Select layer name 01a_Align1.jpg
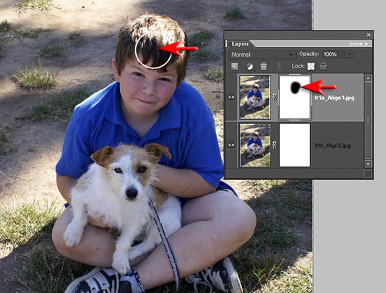The image size is (386, 293). click(x=335, y=98)
